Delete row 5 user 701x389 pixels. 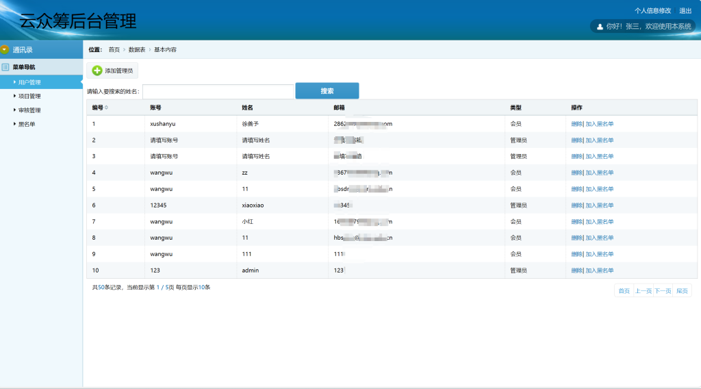click(576, 189)
